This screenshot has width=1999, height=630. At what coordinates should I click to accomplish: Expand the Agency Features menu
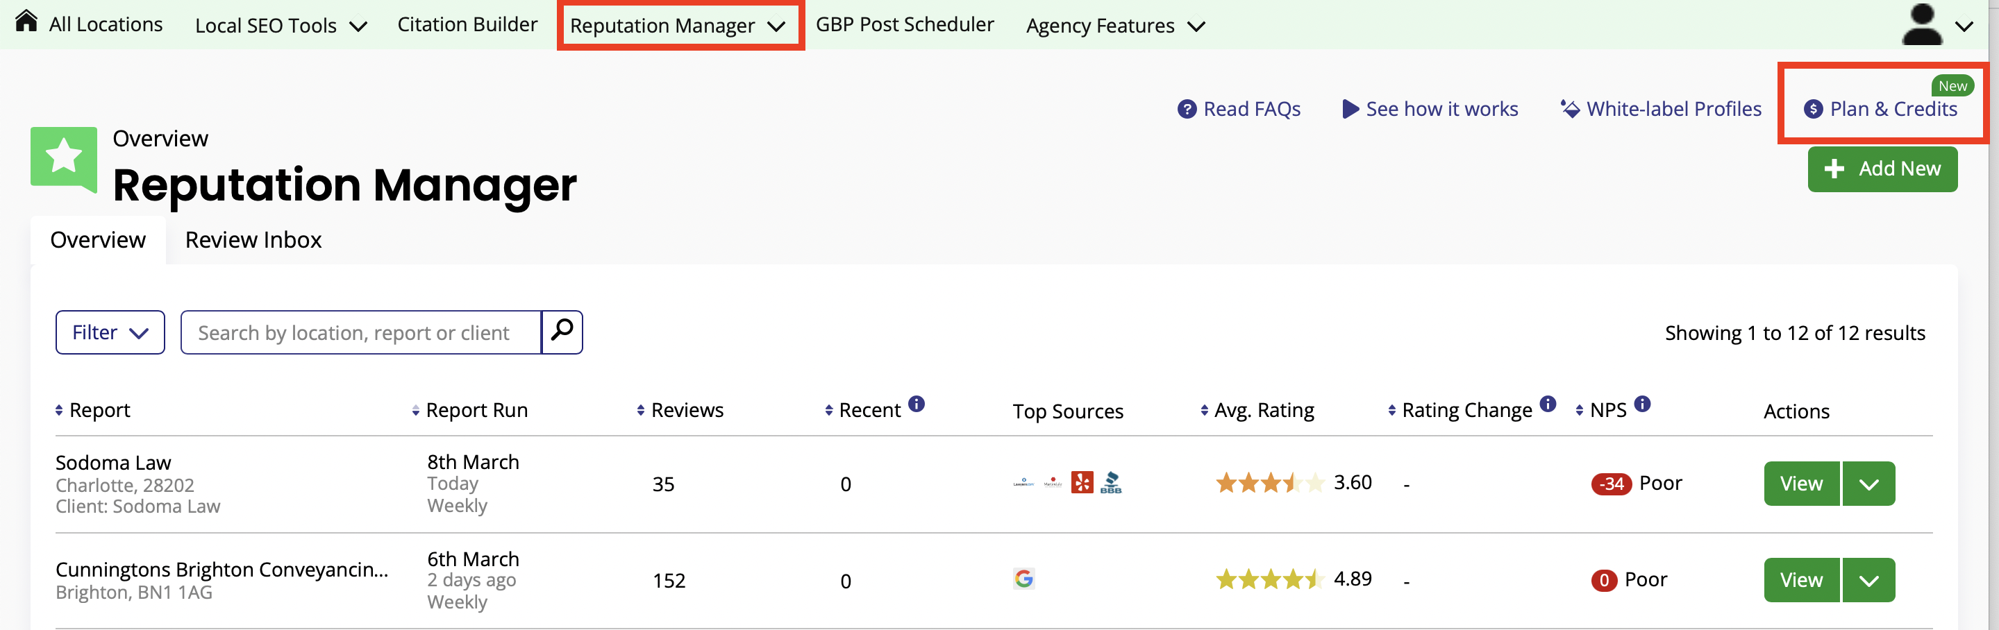[1115, 26]
